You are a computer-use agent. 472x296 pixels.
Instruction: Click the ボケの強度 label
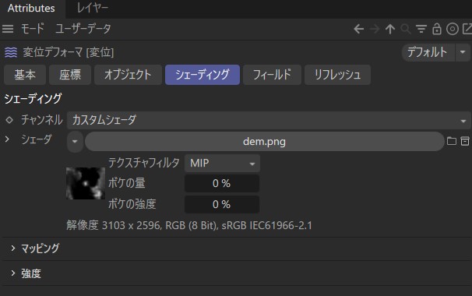(x=132, y=204)
